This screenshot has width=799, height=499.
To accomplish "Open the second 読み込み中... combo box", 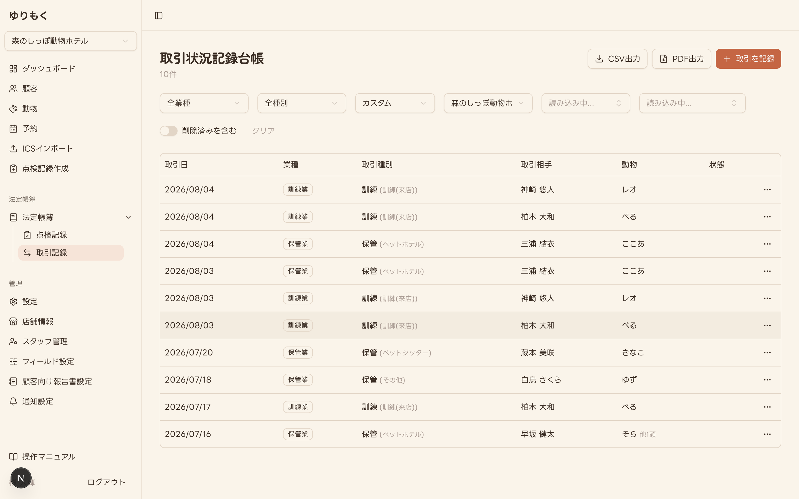I will point(692,103).
